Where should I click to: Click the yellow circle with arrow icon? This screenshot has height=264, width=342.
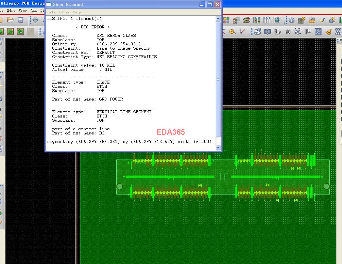coord(232,32)
